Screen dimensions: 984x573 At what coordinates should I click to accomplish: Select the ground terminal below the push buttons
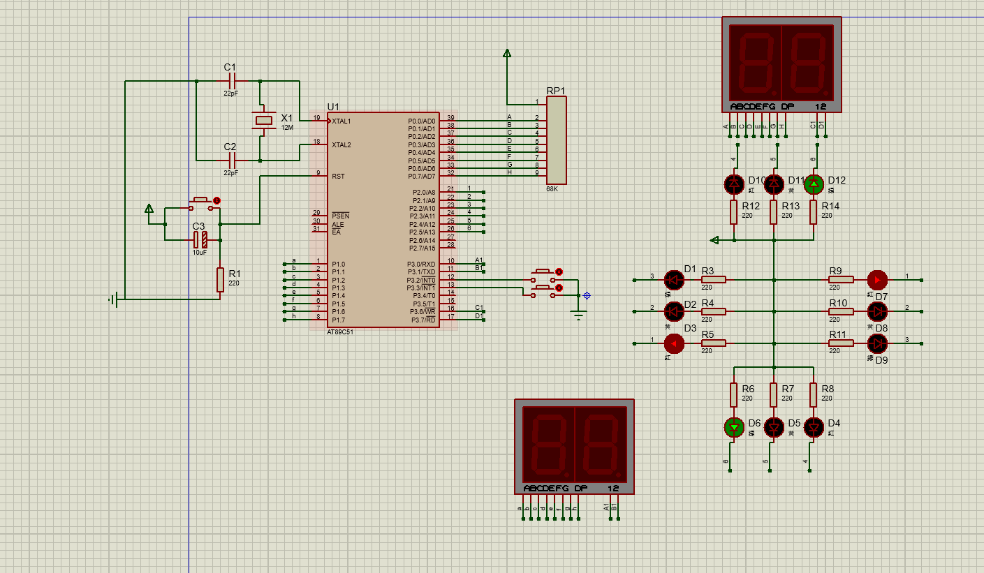[578, 315]
